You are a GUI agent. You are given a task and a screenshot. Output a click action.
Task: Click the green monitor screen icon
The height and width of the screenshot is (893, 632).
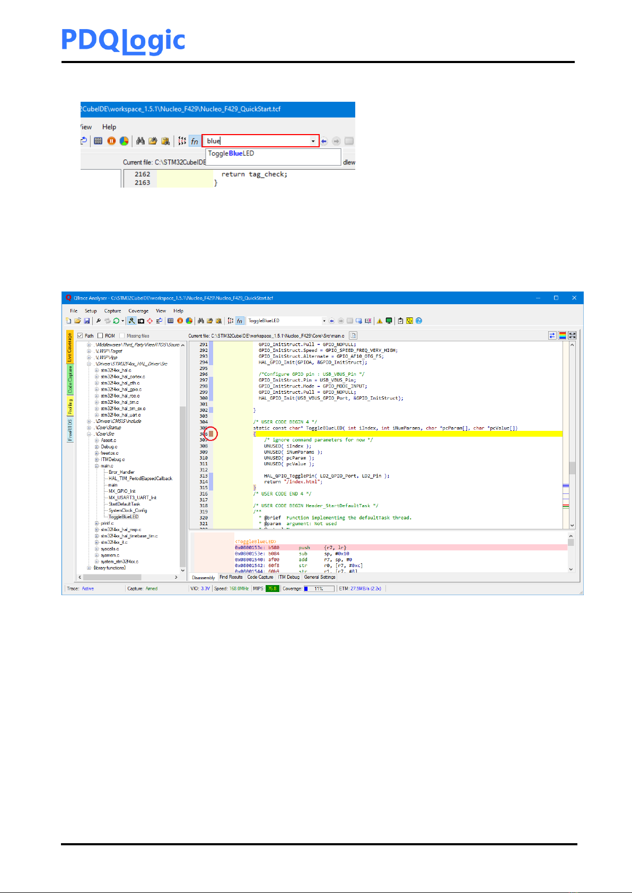[x=389, y=321]
